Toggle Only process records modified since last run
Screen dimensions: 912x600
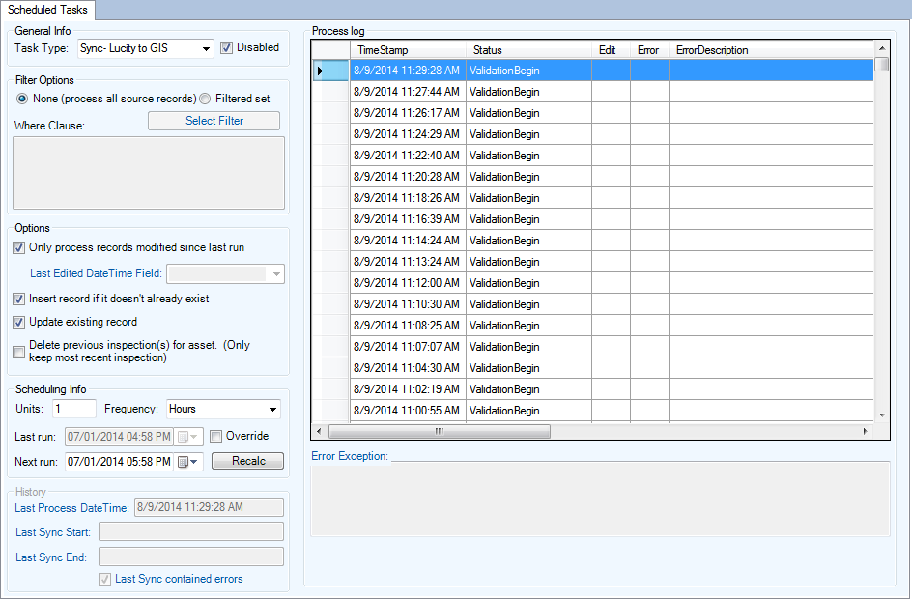coord(18,248)
